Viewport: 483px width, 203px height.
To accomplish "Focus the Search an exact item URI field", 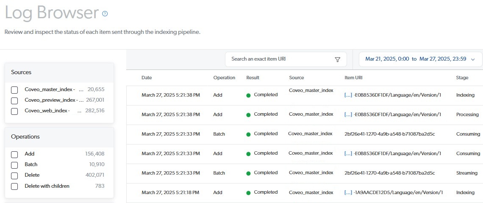I will [286, 59].
